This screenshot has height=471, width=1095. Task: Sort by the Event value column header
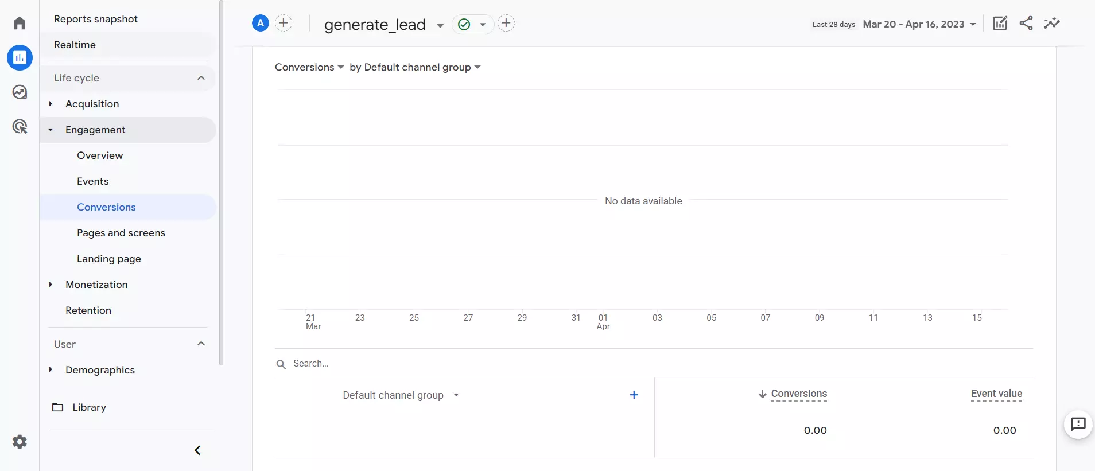(996, 394)
